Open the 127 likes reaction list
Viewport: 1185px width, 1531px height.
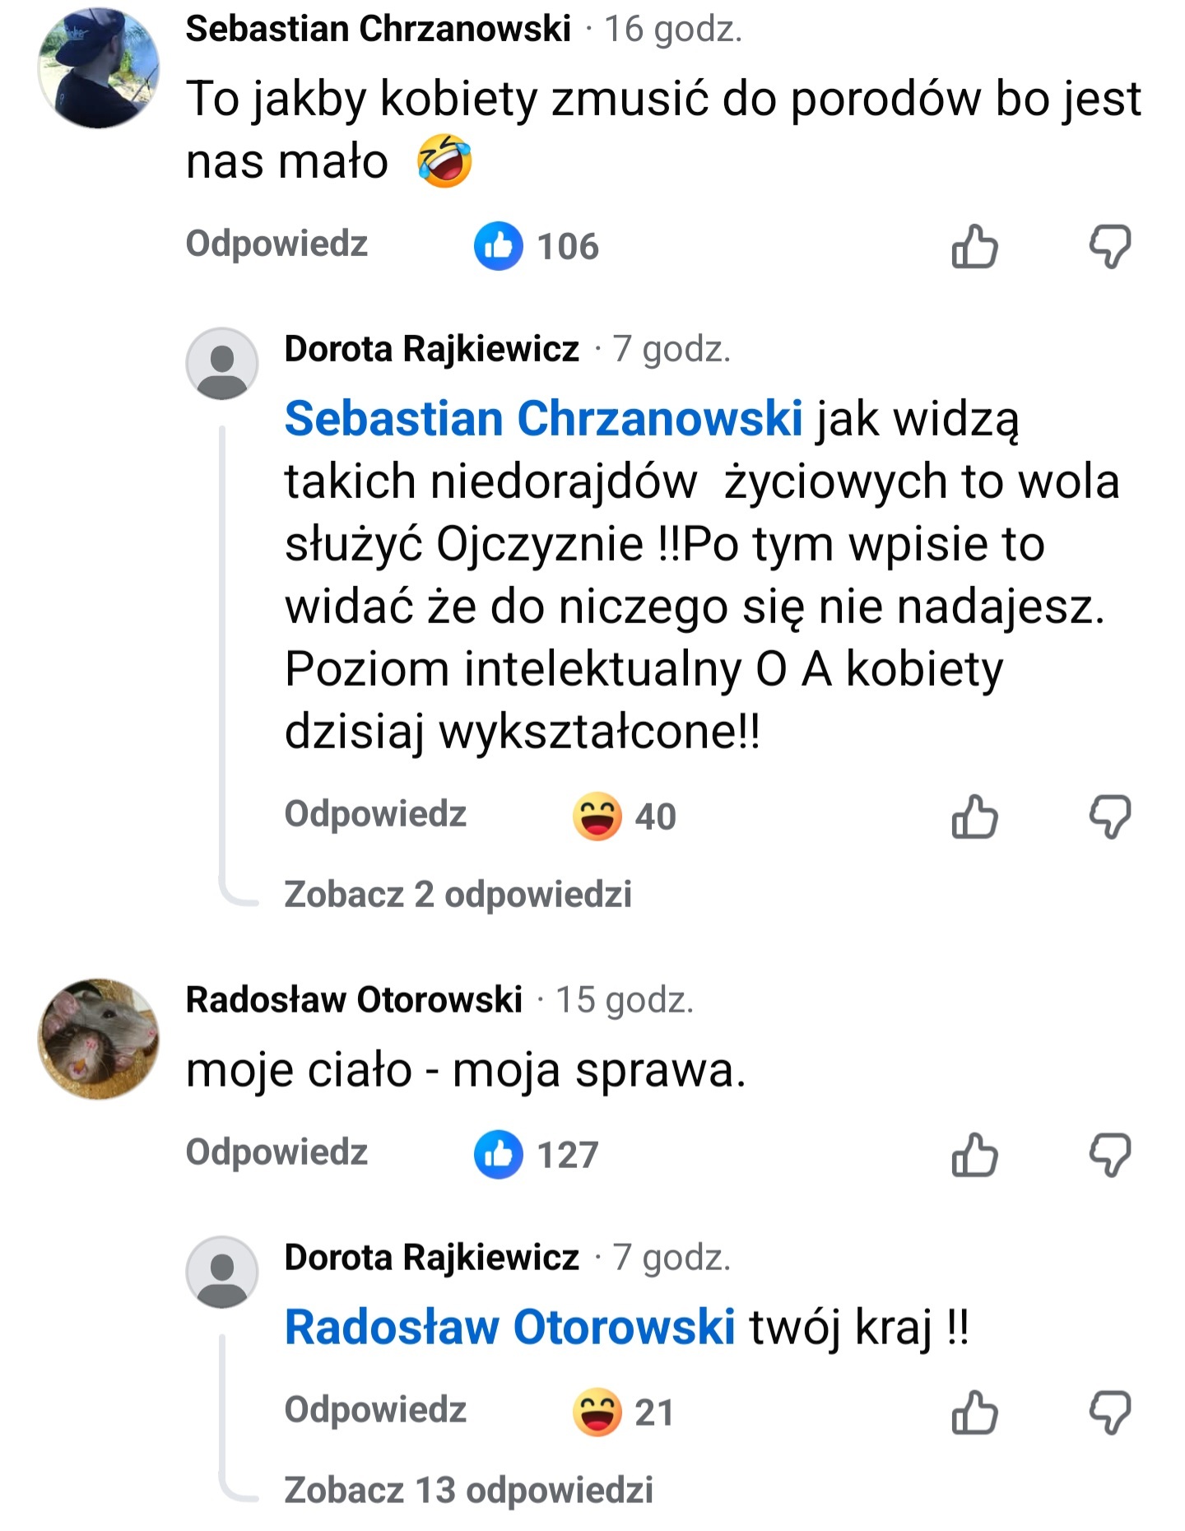537,1154
